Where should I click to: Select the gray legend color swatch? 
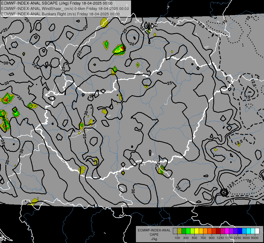pos(175,231)
